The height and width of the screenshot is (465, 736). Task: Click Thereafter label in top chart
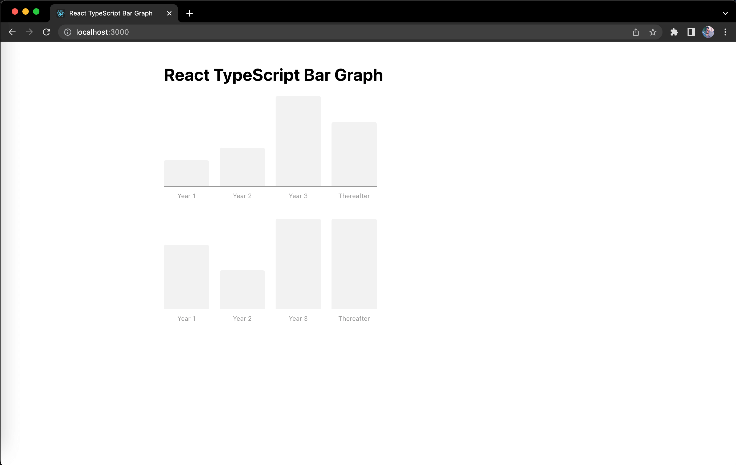pos(354,195)
